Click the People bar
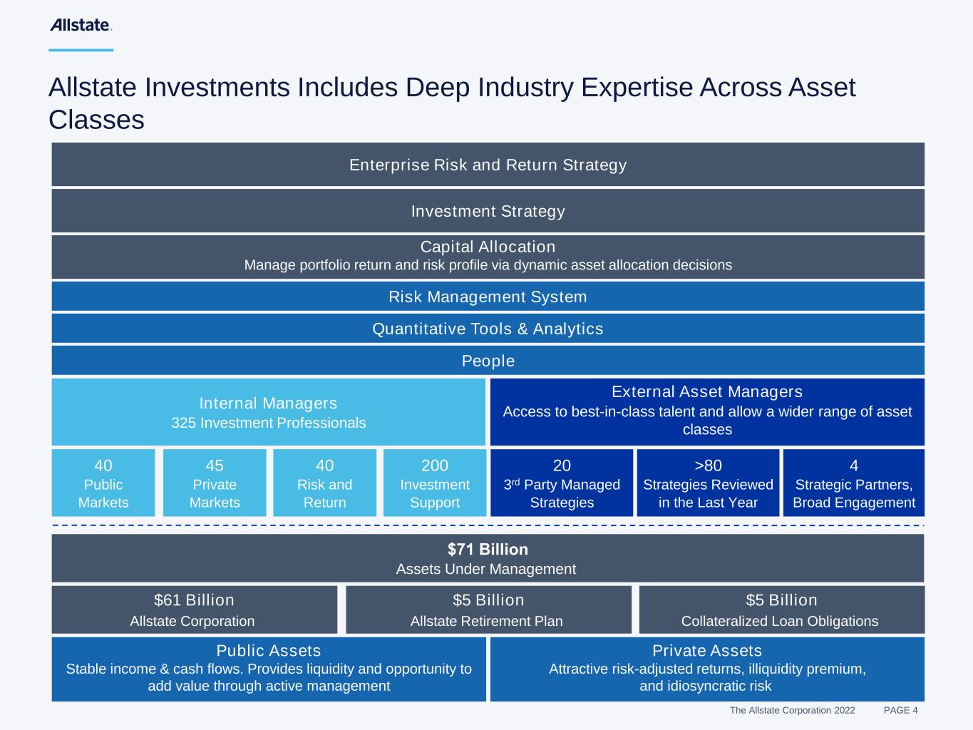Viewport: 973px width, 730px height. pyautogui.click(x=488, y=361)
